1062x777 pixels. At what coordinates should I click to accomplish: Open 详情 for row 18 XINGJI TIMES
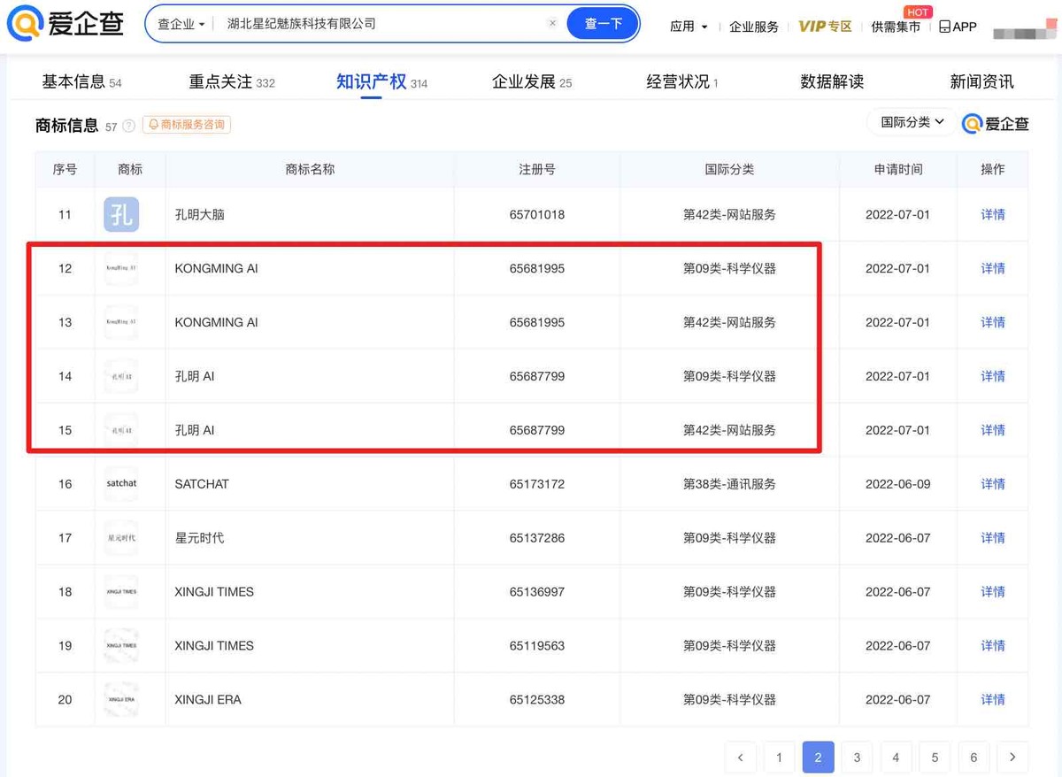pos(993,593)
